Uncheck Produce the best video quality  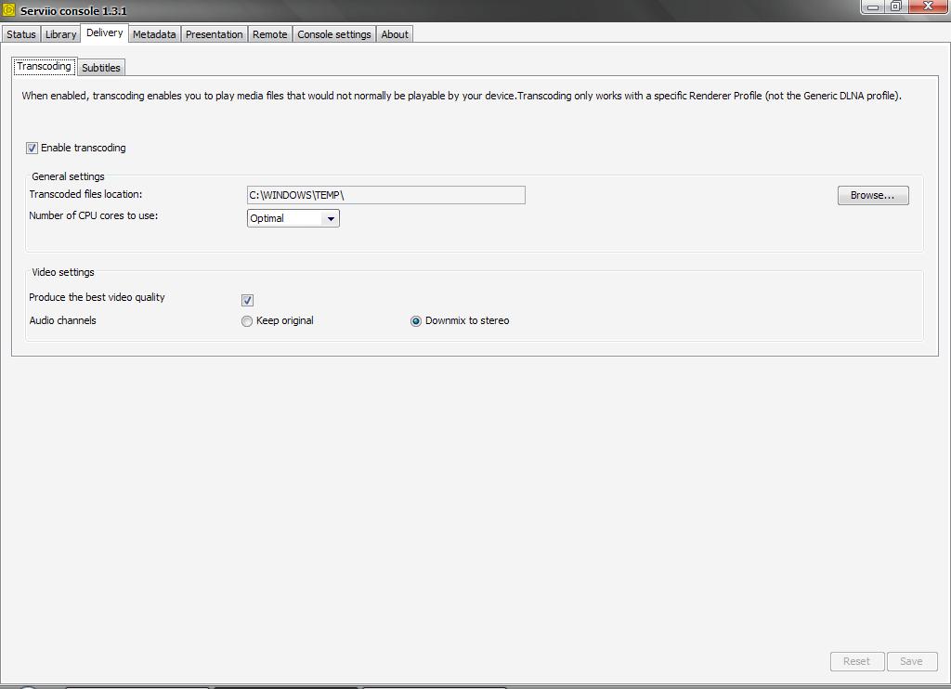(247, 300)
